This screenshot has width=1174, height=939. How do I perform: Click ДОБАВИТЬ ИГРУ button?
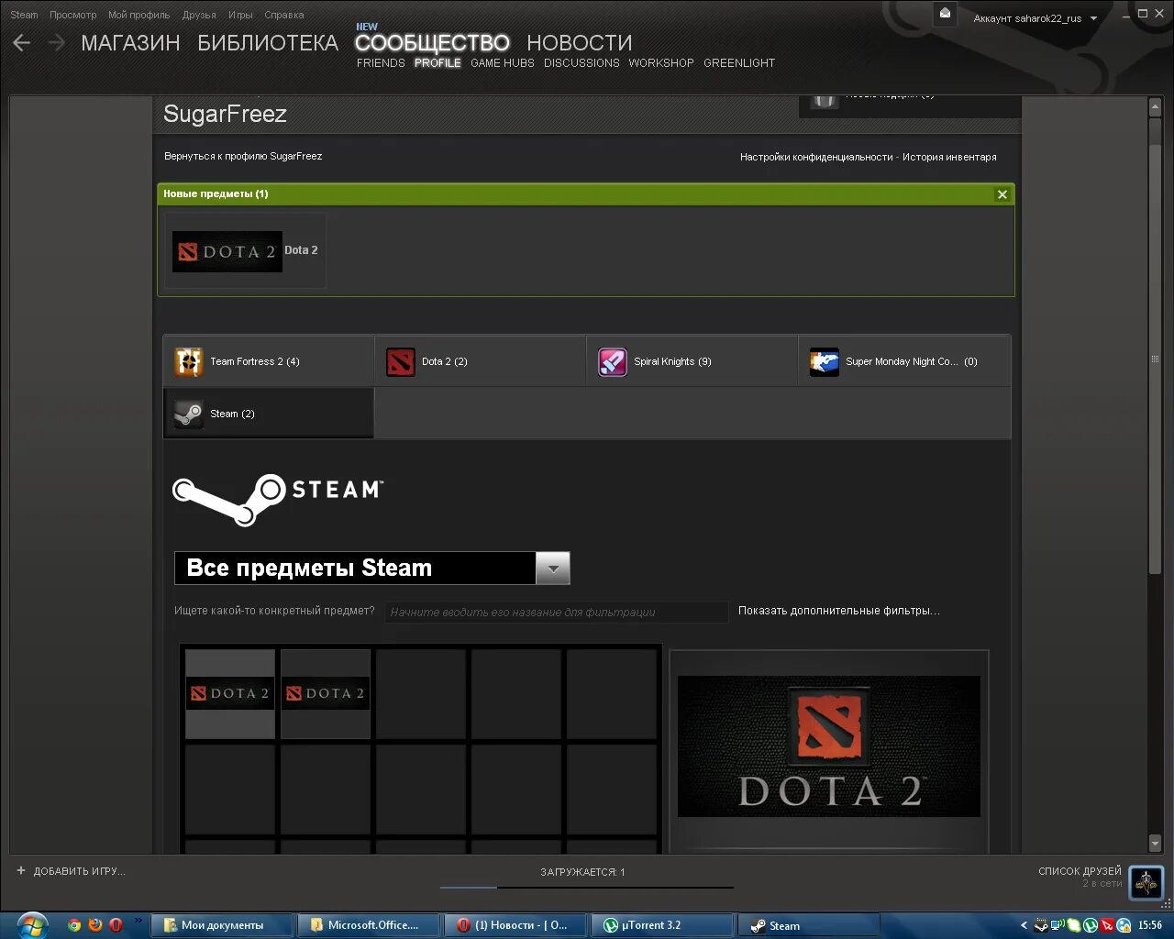71,871
